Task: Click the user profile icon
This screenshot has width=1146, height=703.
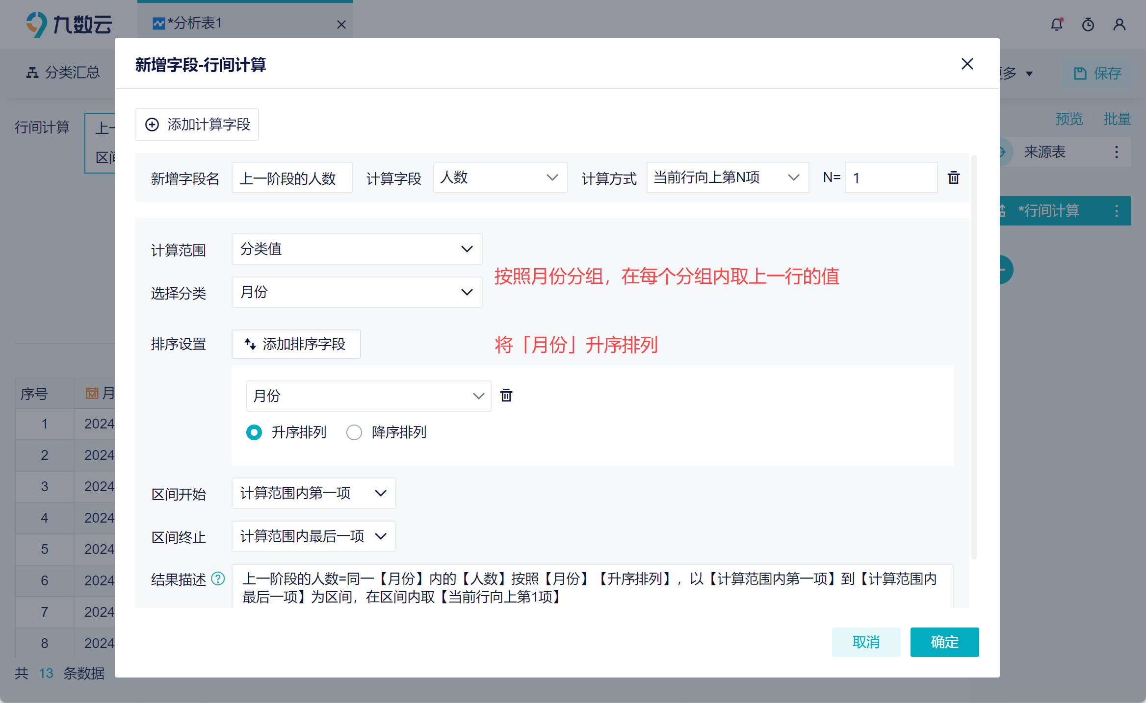Action: (x=1119, y=24)
